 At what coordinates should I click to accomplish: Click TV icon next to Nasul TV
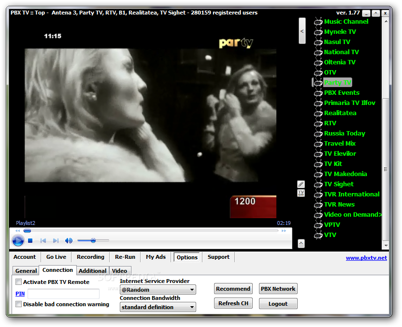point(318,42)
